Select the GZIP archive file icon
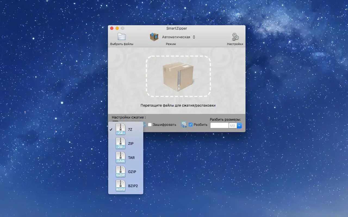The image size is (348, 217). [x=120, y=172]
